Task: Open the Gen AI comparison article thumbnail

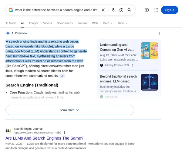Action: coord(149,50)
